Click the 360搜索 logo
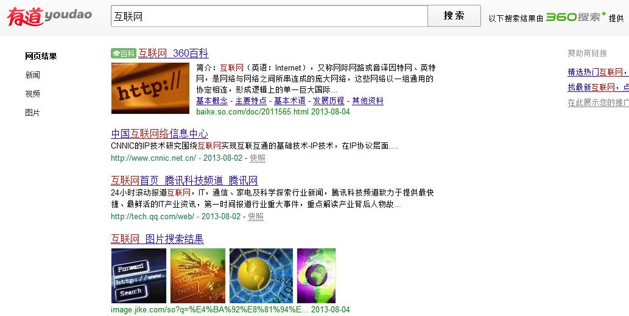This screenshot has width=629, height=316. (x=575, y=17)
